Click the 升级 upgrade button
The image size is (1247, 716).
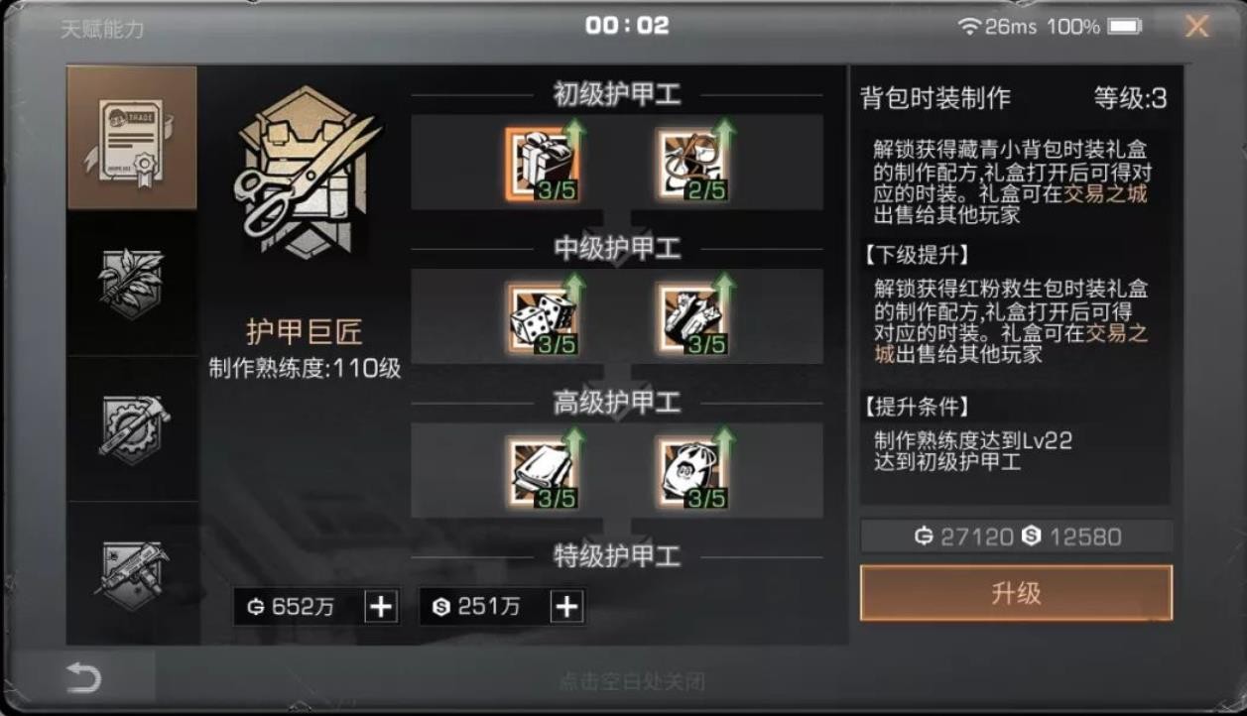click(x=1016, y=593)
